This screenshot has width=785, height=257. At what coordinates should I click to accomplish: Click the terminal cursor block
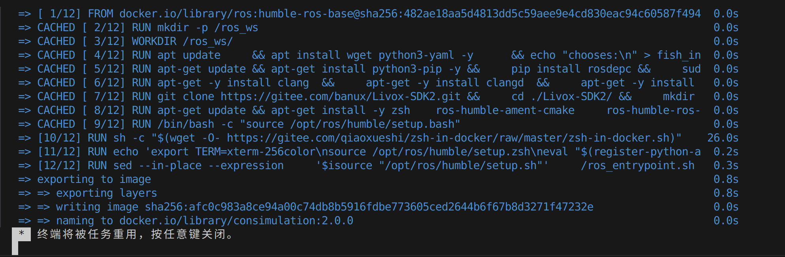coord(15,248)
